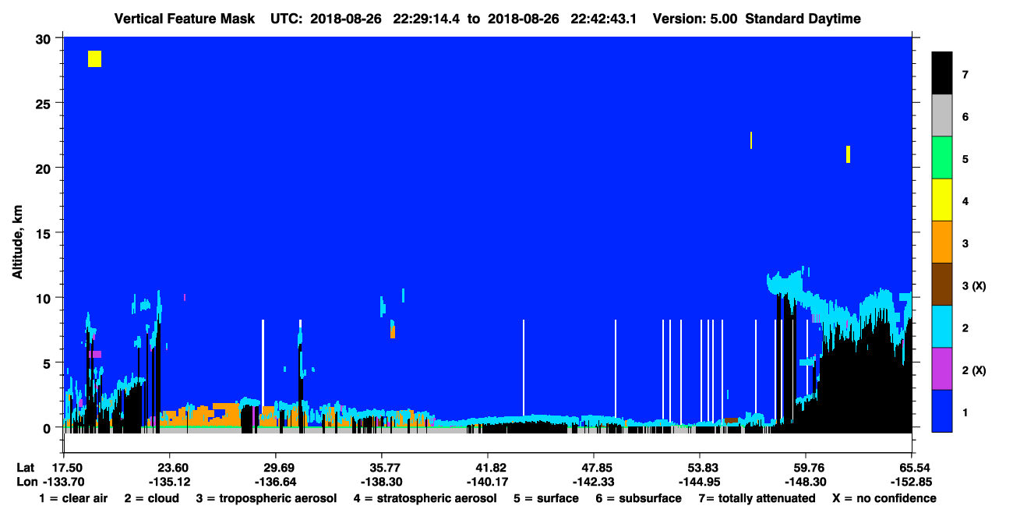Click legend text '3 = tropospheric aerosol'
This screenshot has height=520, width=1013.
266,498
